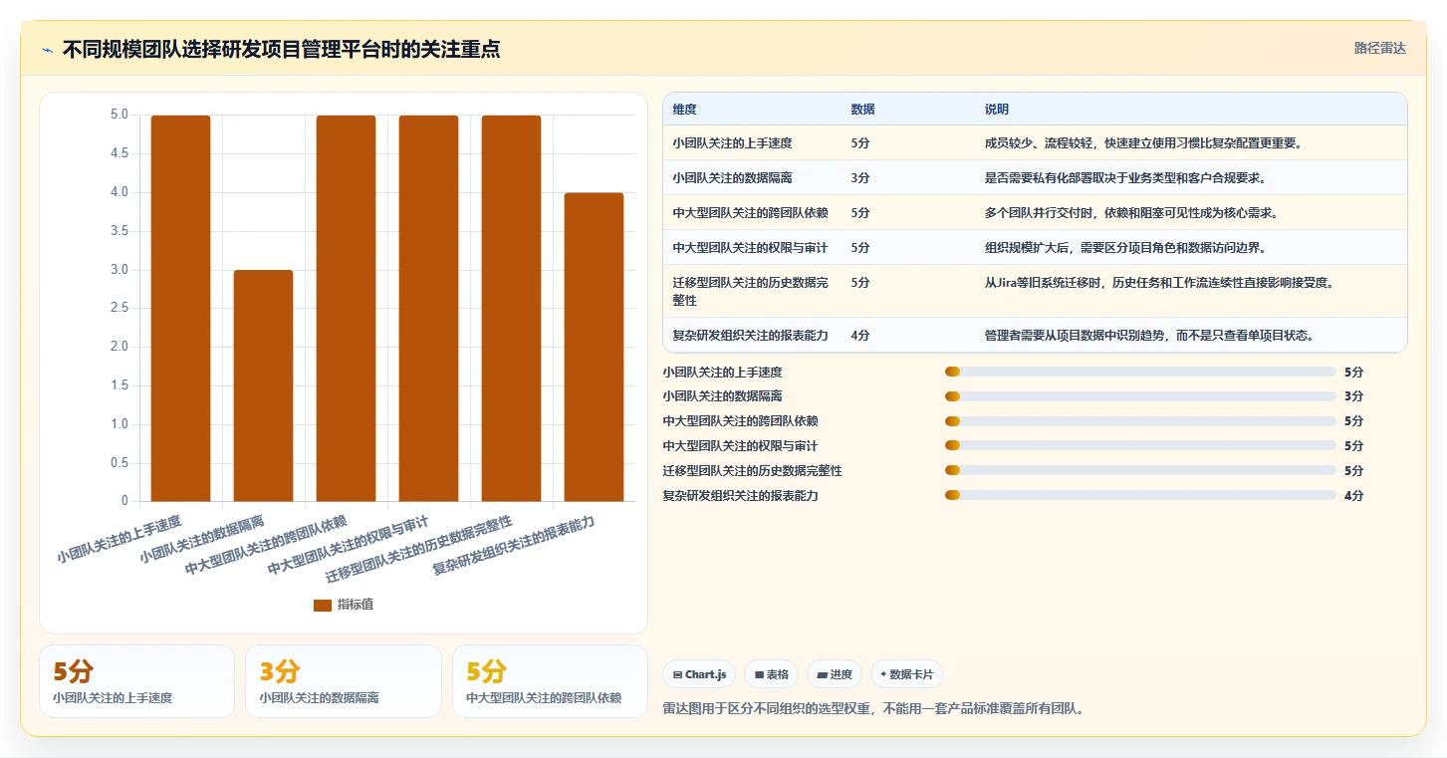Click the 4分 value in progress list
The height and width of the screenshot is (758, 1447).
[1353, 495]
